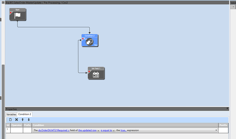Image resolution: width=236 pixels, height=139 pixels.
Task: Click the Operator column header
Action: (16, 125)
